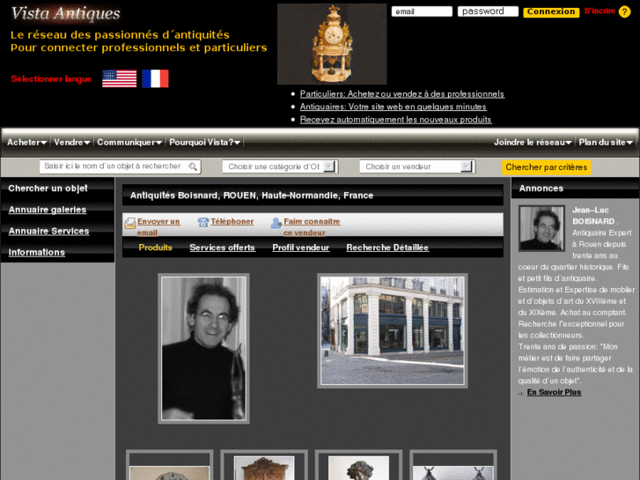Click Chercher un objet sidebar header
Viewport: 640px width, 480px height.
tap(48, 188)
